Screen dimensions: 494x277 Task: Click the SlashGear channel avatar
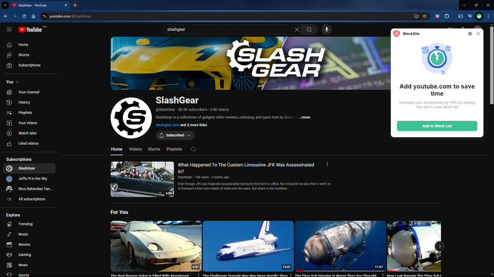(131, 118)
